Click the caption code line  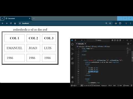coord(102,62)
